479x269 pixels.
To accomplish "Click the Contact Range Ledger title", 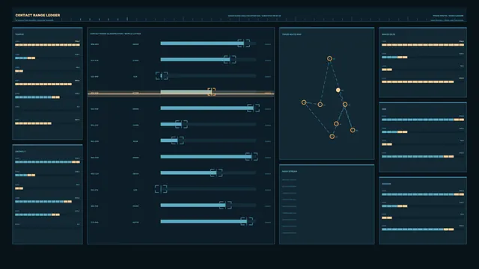I will click(x=37, y=15).
